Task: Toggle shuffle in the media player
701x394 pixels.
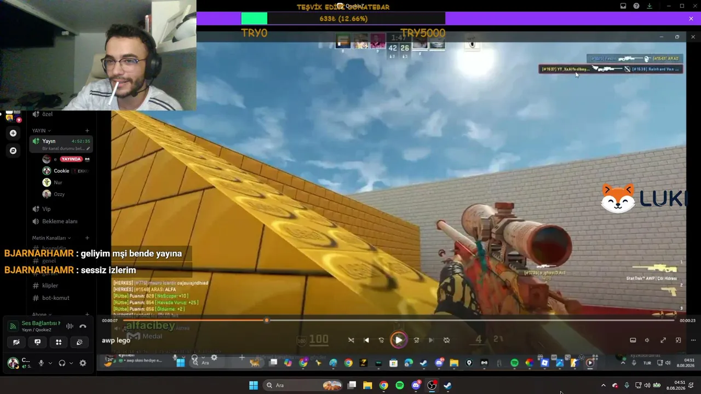Action: pos(351,340)
